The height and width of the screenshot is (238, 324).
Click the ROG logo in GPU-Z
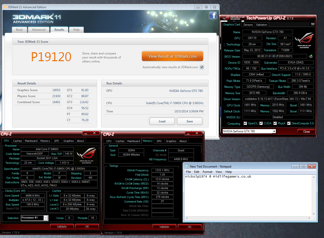[304, 40]
